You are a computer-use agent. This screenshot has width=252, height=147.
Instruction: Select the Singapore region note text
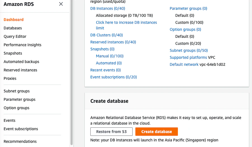coord(154,140)
